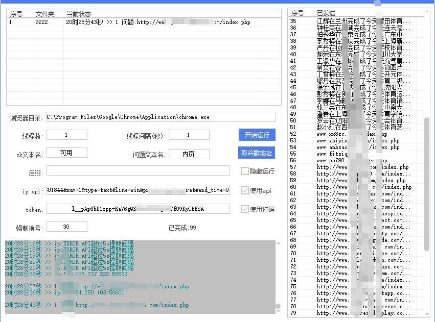
Task: Click the 当前状态 column header
Action: tap(77, 12)
